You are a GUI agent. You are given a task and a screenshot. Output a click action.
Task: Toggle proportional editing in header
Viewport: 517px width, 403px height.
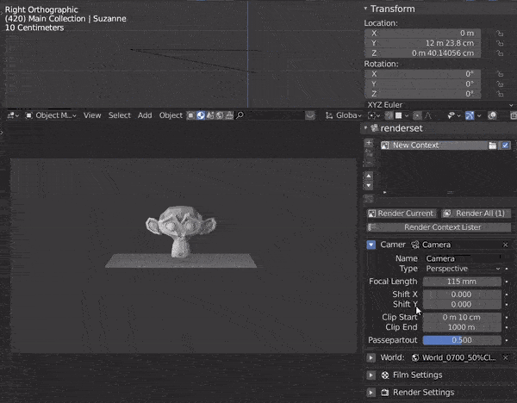[417, 115]
